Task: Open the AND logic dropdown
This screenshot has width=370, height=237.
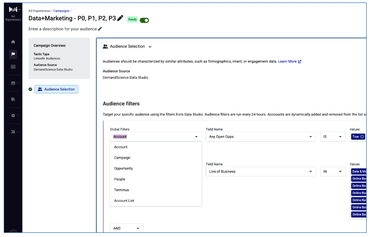Action: click(x=126, y=228)
